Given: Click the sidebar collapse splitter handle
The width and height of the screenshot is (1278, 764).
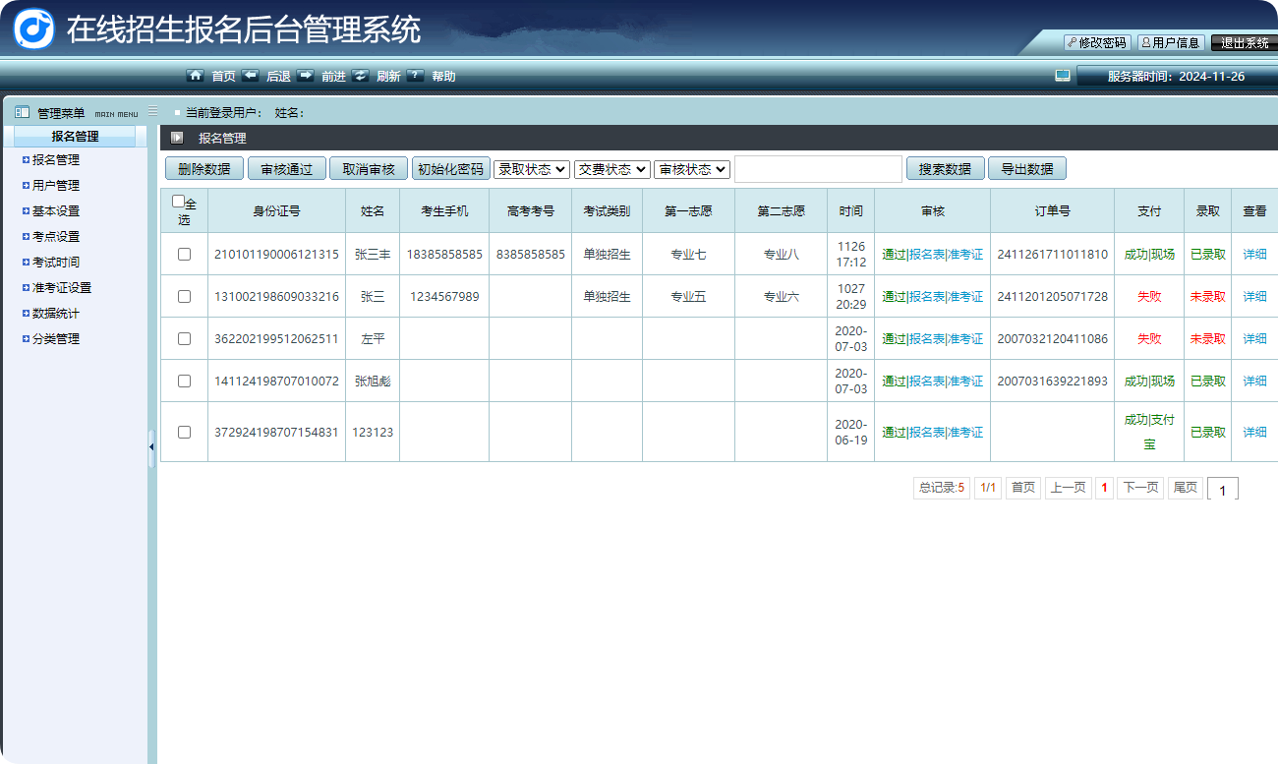Looking at the screenshot, I should click(x=151, y=447).
